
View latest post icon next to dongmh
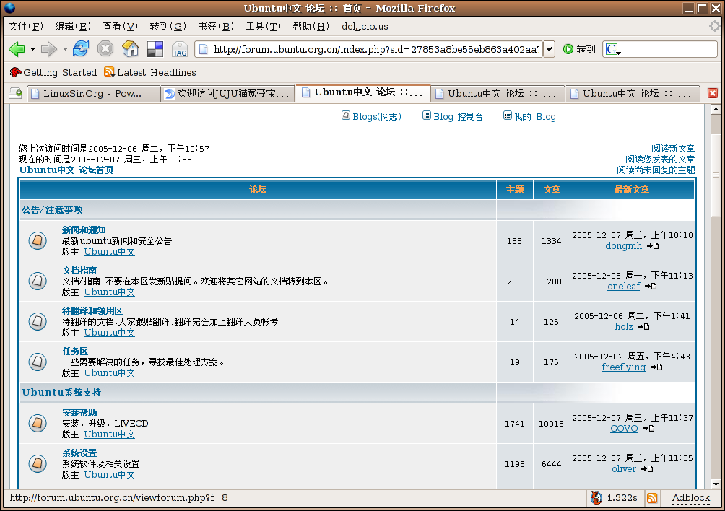pyautogui.click(x=653, y=246)
